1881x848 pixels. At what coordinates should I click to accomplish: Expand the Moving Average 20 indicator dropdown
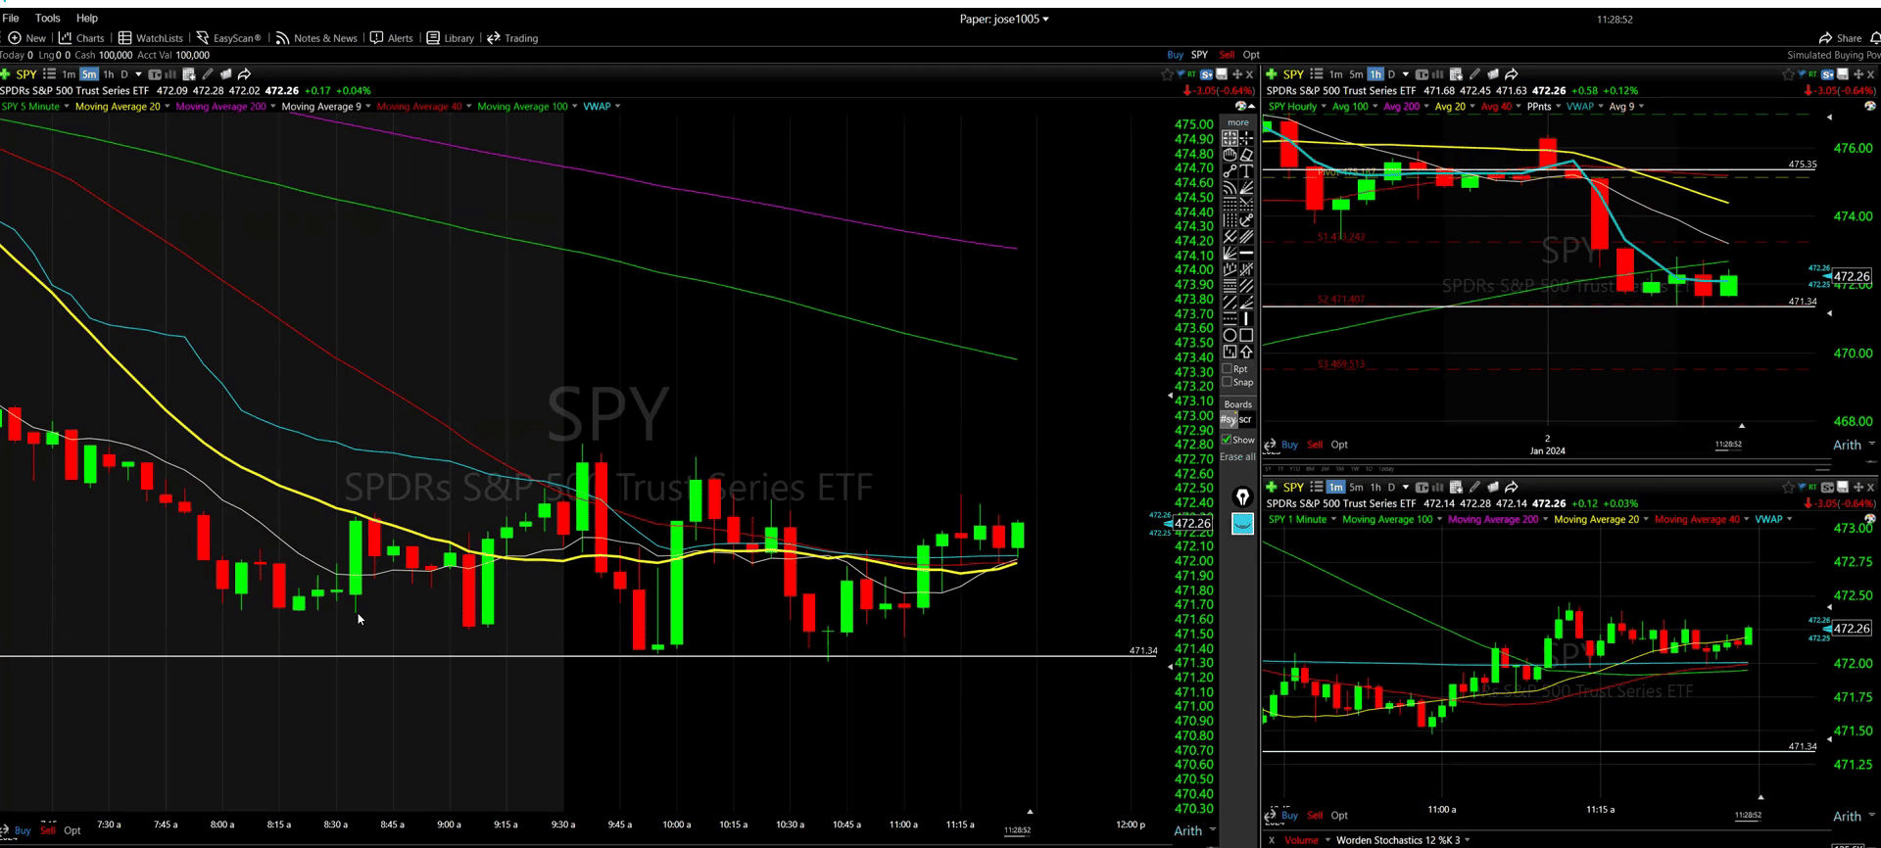coord(168,107)
